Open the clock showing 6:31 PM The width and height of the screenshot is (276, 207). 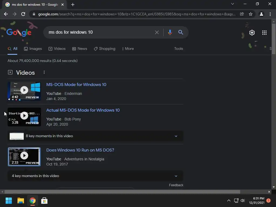coord(257,201)
